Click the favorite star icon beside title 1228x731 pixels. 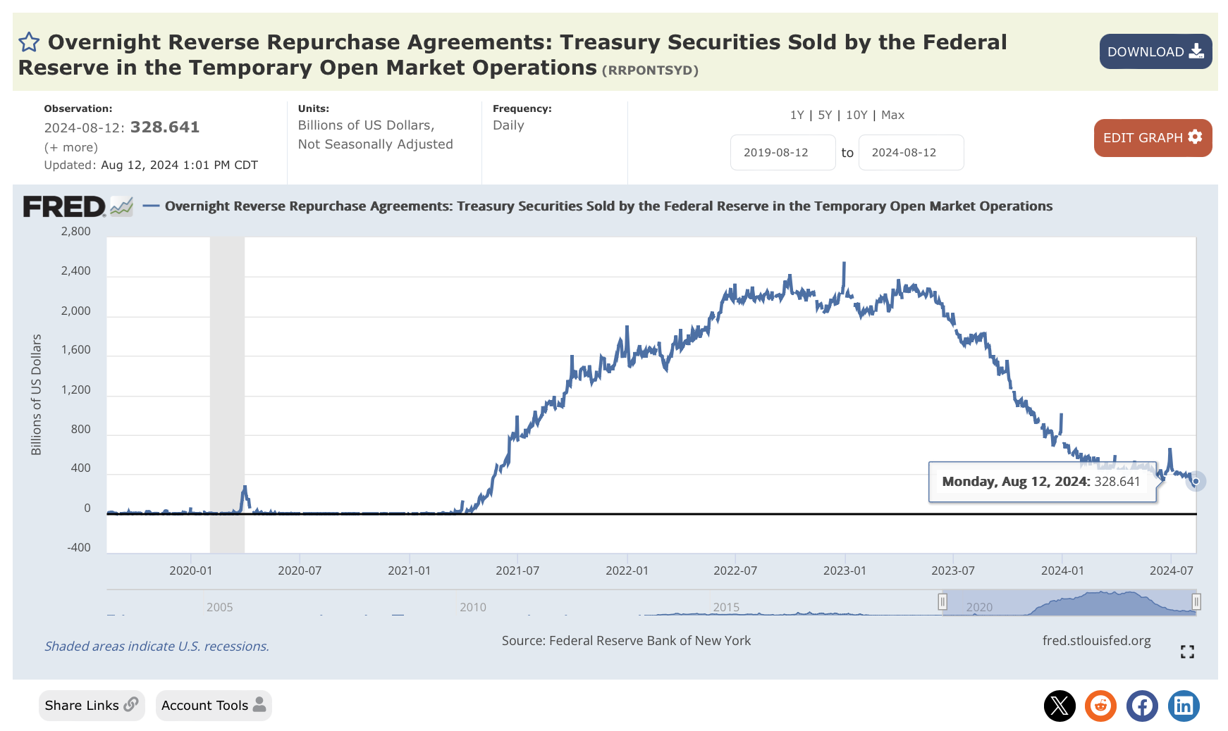click(29, 42)
